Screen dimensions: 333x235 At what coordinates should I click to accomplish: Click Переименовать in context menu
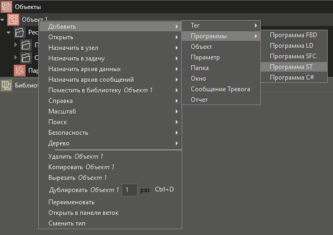pyautogui.click(x=71, y=202)
